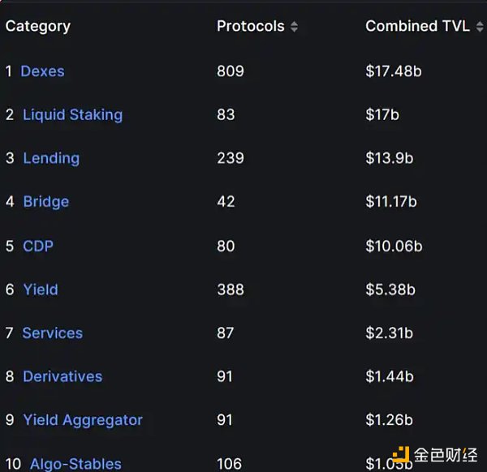Viewport: 487px width, 472px height.
Task: Navigate to Derivatives category
Action: [62, 376]
